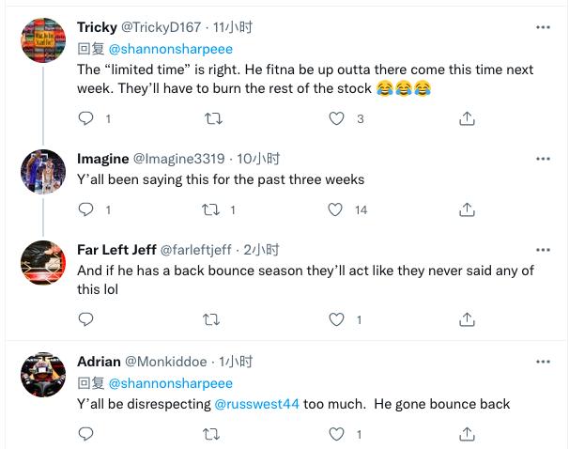Open more options on Imagine's tweet
Image resolution: width=569 pixels, height=449 pixels.
click(x=543, y=159)
